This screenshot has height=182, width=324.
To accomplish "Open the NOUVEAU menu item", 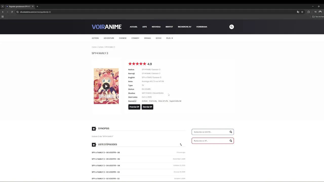I will pos(156,27).
